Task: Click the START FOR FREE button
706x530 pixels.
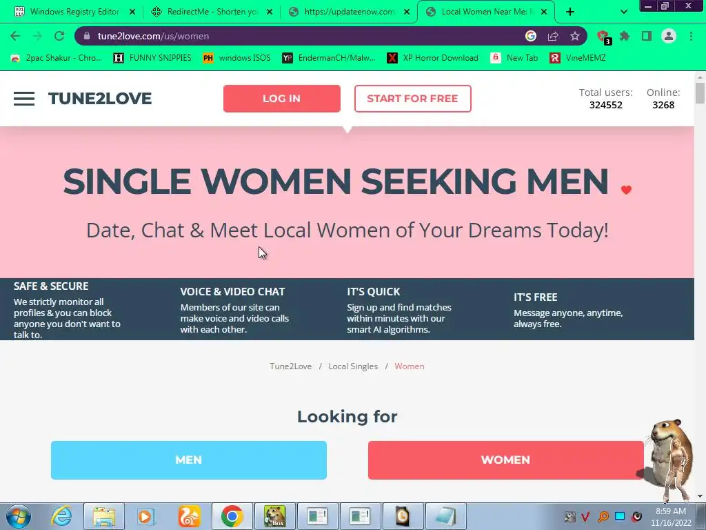Action: tap(413, 99)
